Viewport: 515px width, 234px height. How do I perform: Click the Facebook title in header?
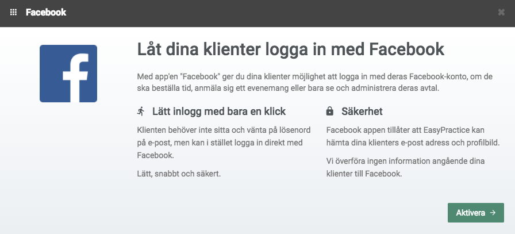[46, 13]
